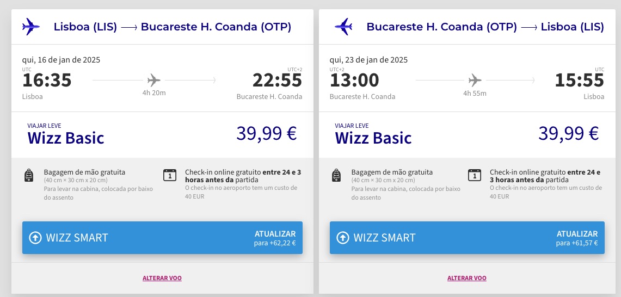Click the backpack icon in the outbound flight card
This screenshot has height=297, width=621.
[28, 175]
